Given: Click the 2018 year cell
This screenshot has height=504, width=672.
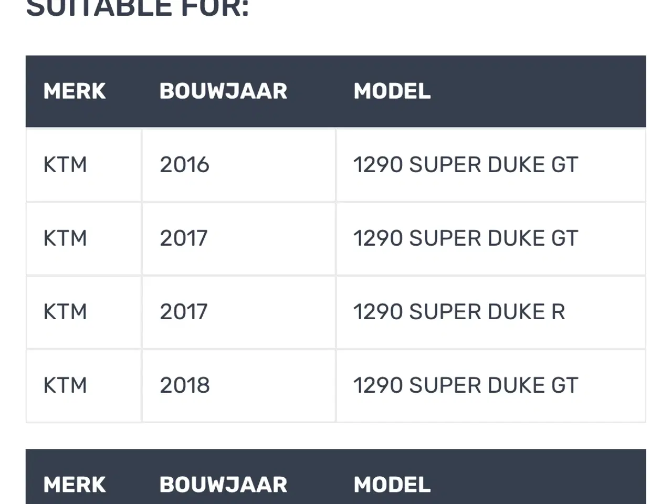Looking at the screenshot, I should point(184,385).
